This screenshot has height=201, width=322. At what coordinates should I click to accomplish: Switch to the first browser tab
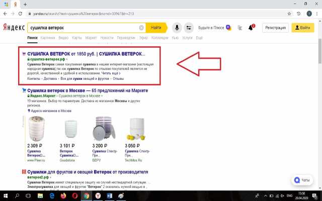[6, 5]
